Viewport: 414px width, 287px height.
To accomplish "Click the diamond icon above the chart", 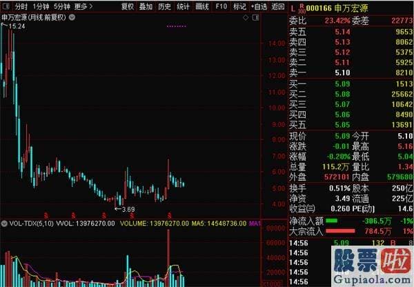I will click(x=246, y=18).
